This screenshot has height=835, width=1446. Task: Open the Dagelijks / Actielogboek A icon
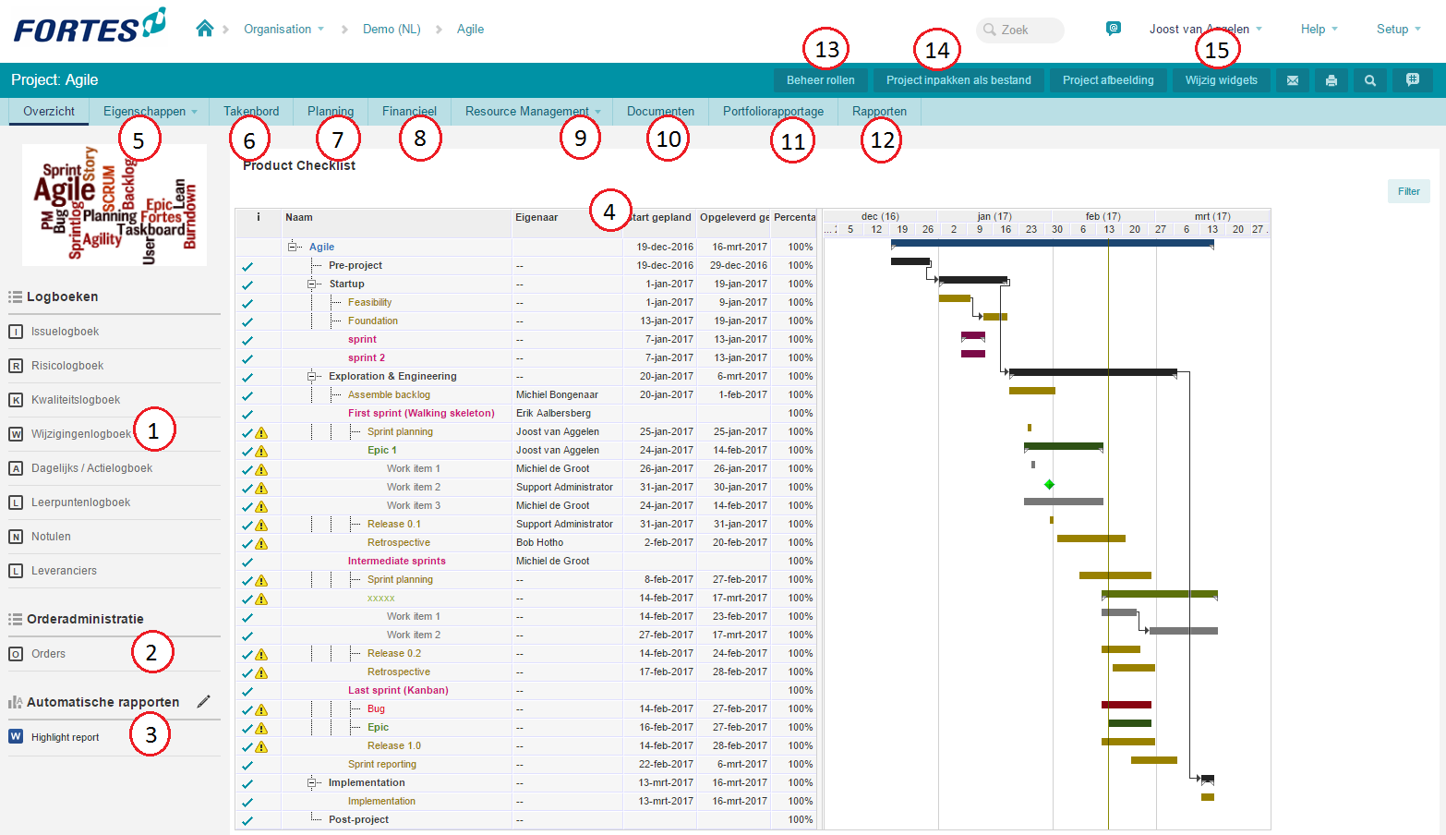point(16,468)
